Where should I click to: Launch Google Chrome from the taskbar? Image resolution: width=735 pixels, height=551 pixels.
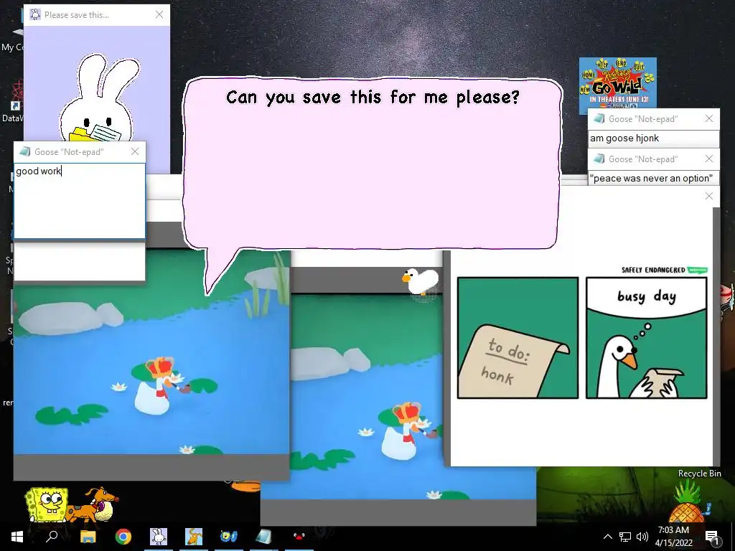(123, 537)
